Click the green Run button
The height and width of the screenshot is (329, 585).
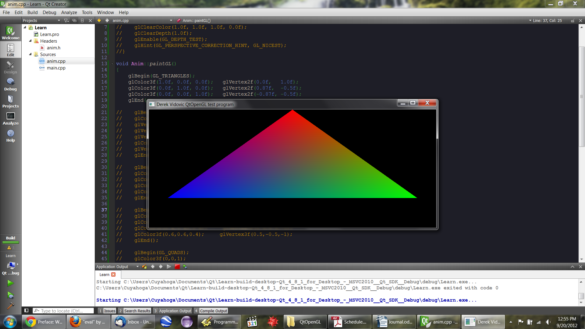pyautogui.click(x=10, y=283)
